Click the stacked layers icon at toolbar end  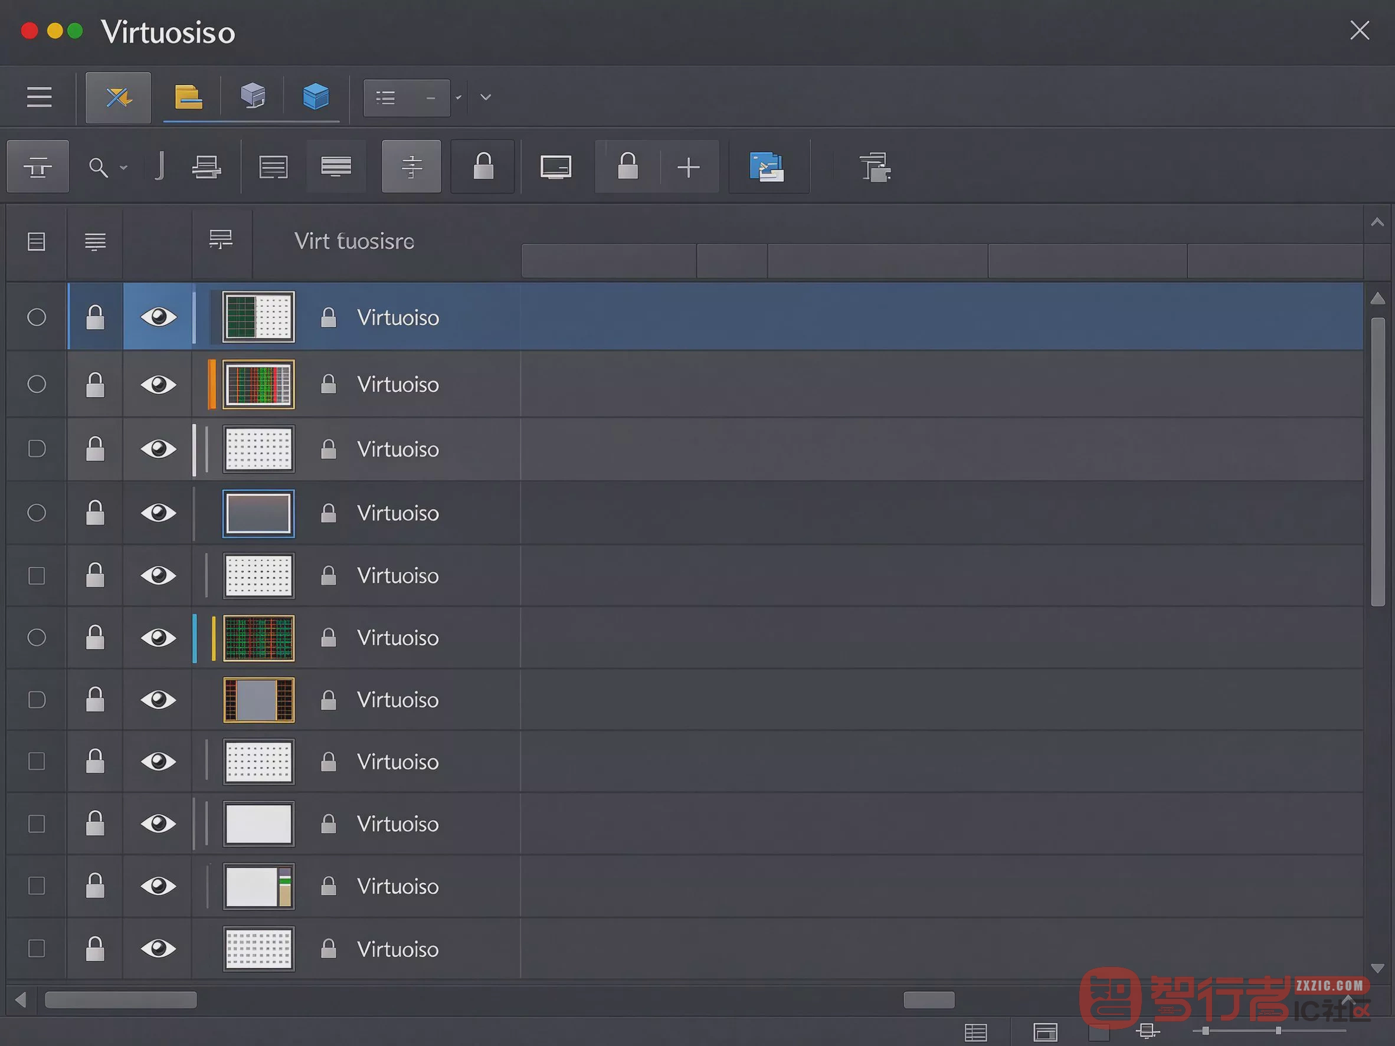tap(875, 167)
